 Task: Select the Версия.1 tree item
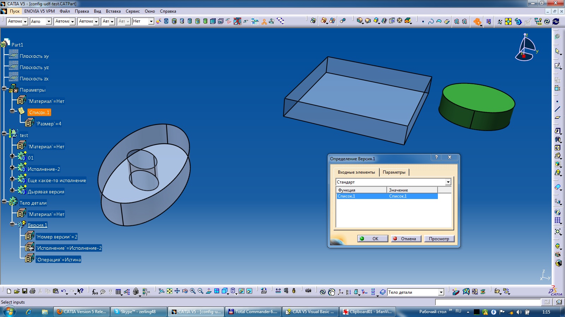37,225
